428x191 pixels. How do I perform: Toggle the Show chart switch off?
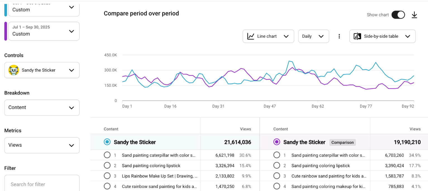(398, 15)
